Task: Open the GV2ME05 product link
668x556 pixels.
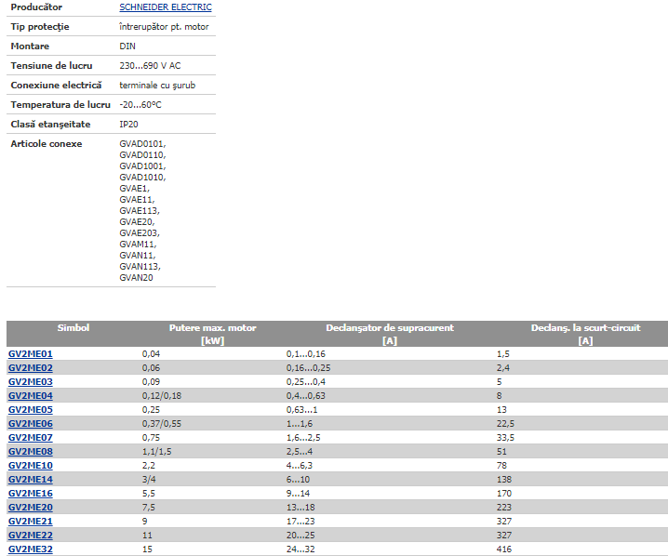Action: coord(31,409)
